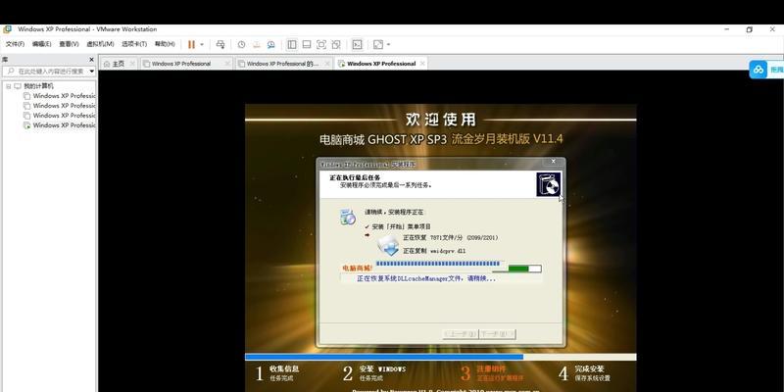Click the '安装「开始」菜单项目' checklist line
Viewport: 784px width, 392px height.
pos(401,226)
